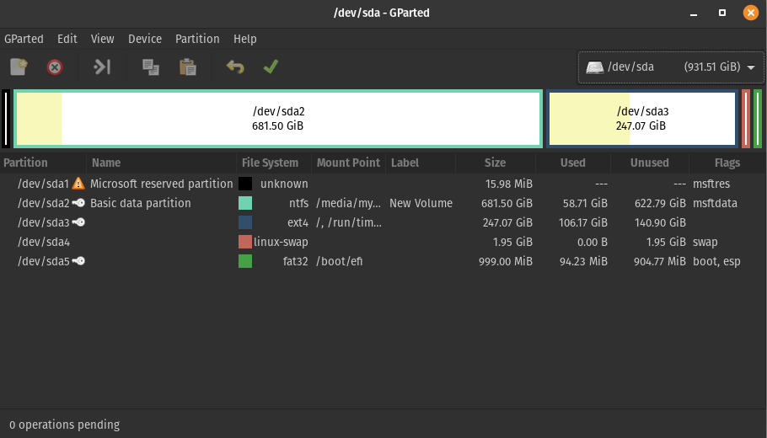Click '0 operations pending' in status bar
The image size is (767, 438).
tap(64, 425)
